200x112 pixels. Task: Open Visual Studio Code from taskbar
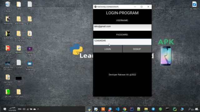[117, 109]
